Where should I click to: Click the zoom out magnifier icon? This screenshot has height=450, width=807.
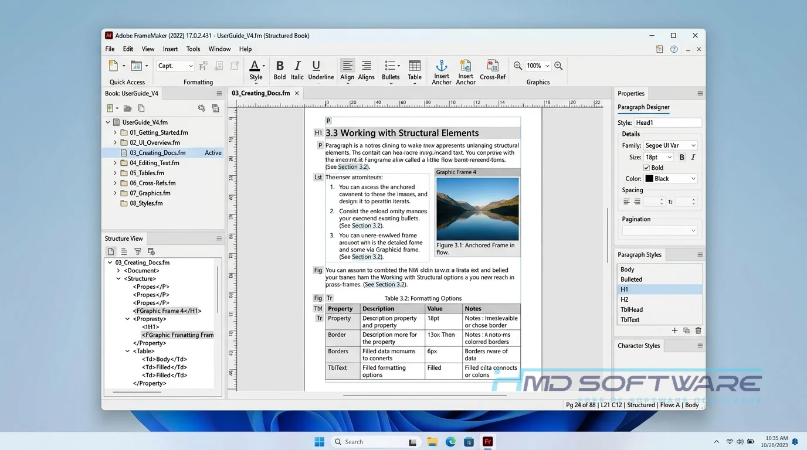518,66
